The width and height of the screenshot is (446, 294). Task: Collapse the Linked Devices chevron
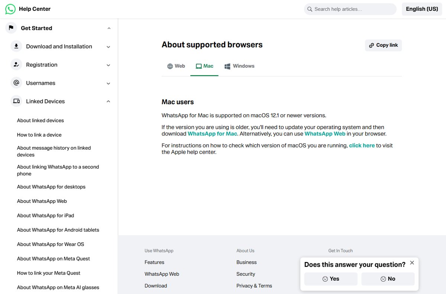coord(109,101)
